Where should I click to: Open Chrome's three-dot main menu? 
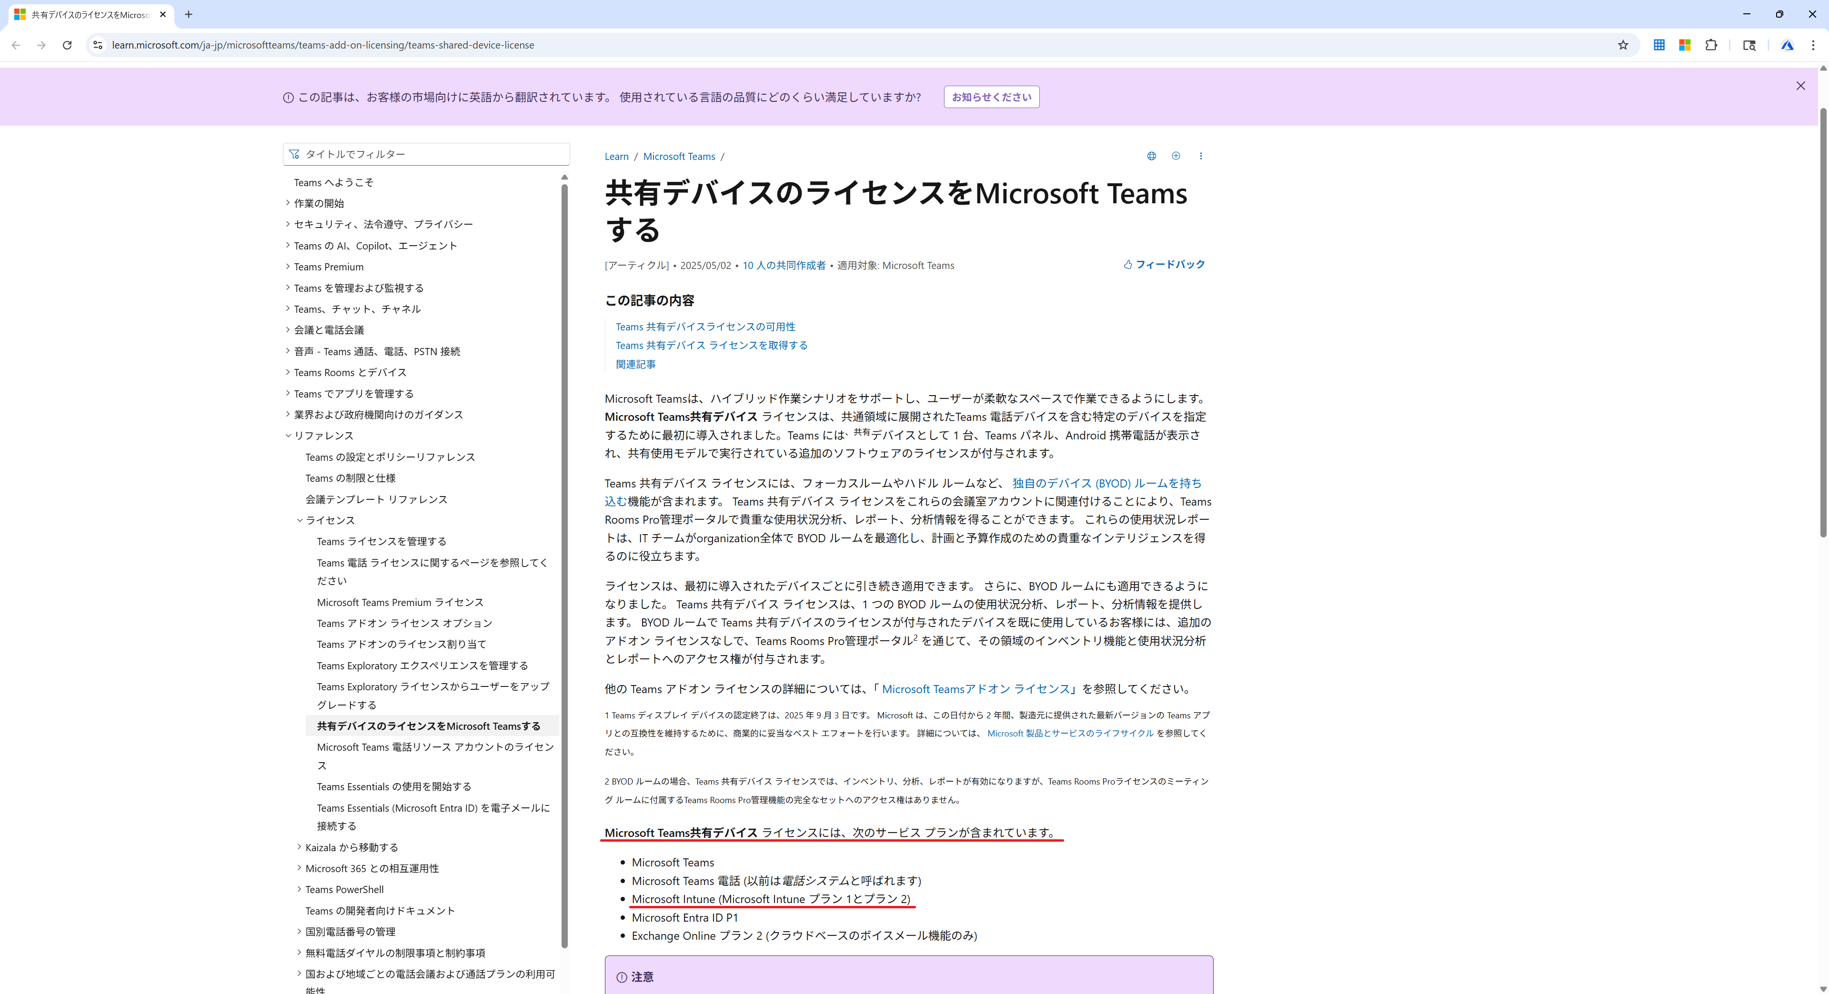click(x=1813, y=45)
